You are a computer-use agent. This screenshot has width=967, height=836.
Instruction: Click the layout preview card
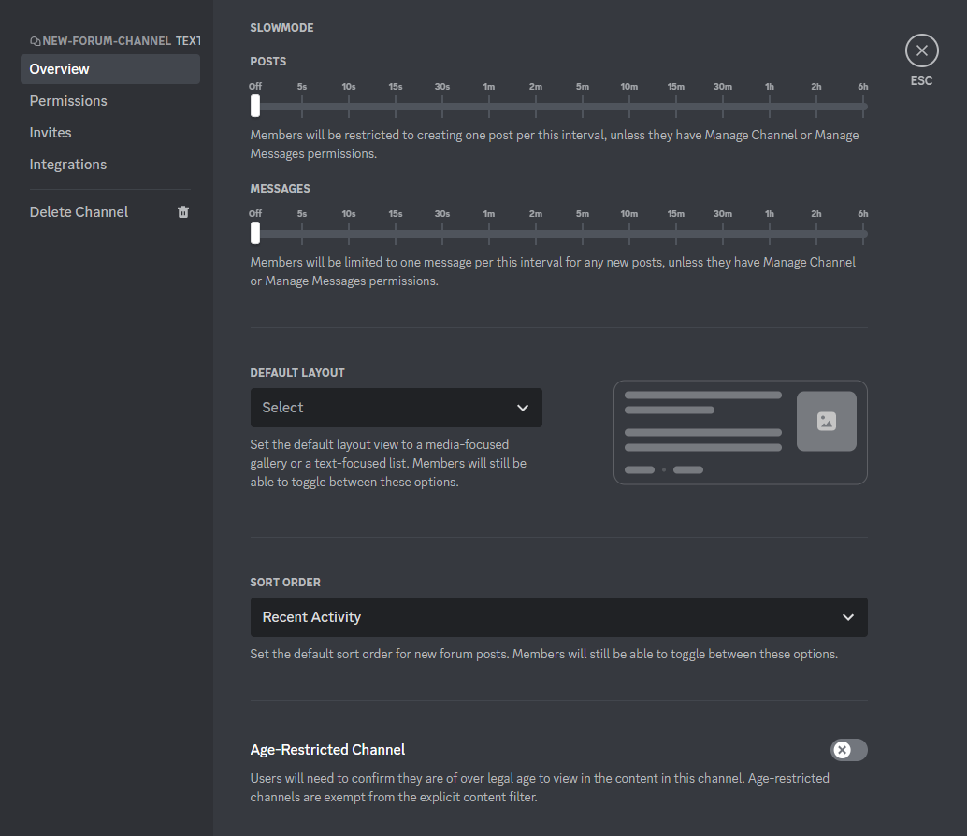pos(740,432)
